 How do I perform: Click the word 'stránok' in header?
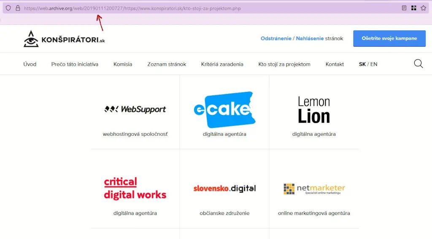pyautogui.click(x=334, y=38)
